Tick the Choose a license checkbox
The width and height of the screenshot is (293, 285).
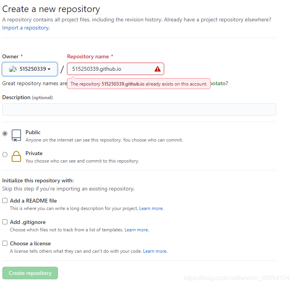point(5,243)
